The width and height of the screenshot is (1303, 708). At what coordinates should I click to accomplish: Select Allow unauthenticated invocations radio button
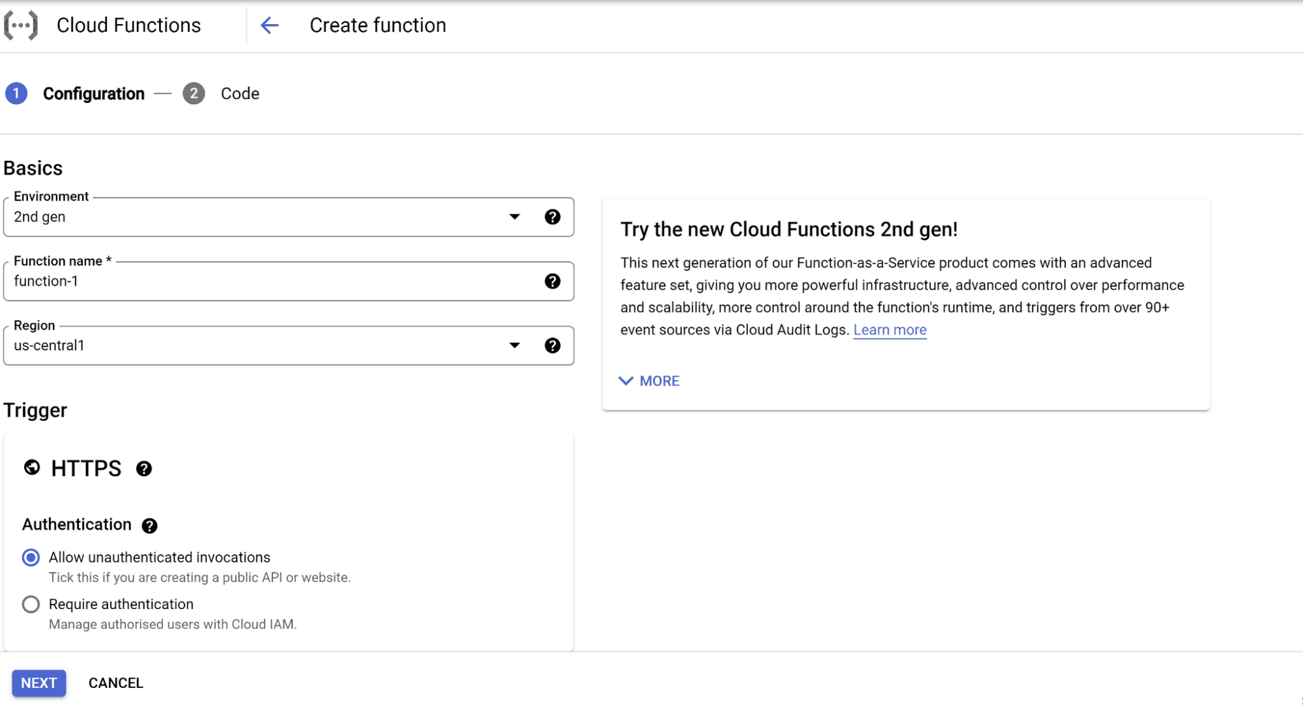(31, 557)
